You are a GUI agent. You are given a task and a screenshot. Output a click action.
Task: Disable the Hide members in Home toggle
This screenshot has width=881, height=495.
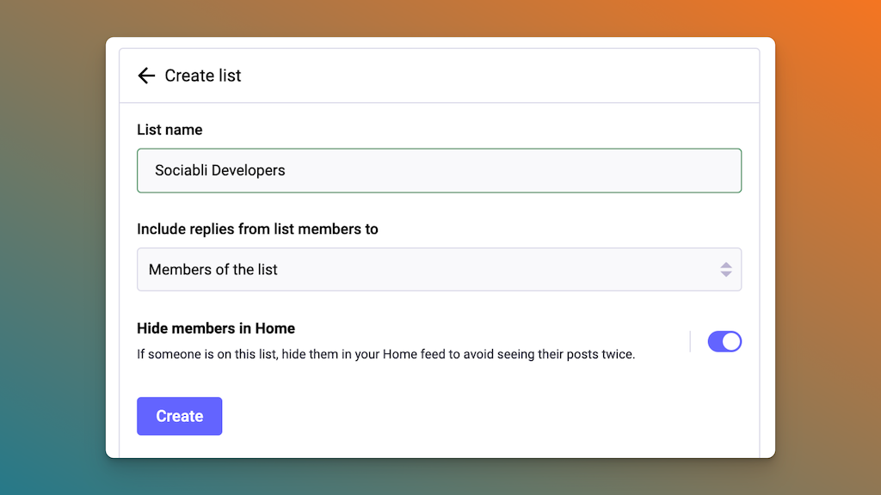click(x=724, y=342)
